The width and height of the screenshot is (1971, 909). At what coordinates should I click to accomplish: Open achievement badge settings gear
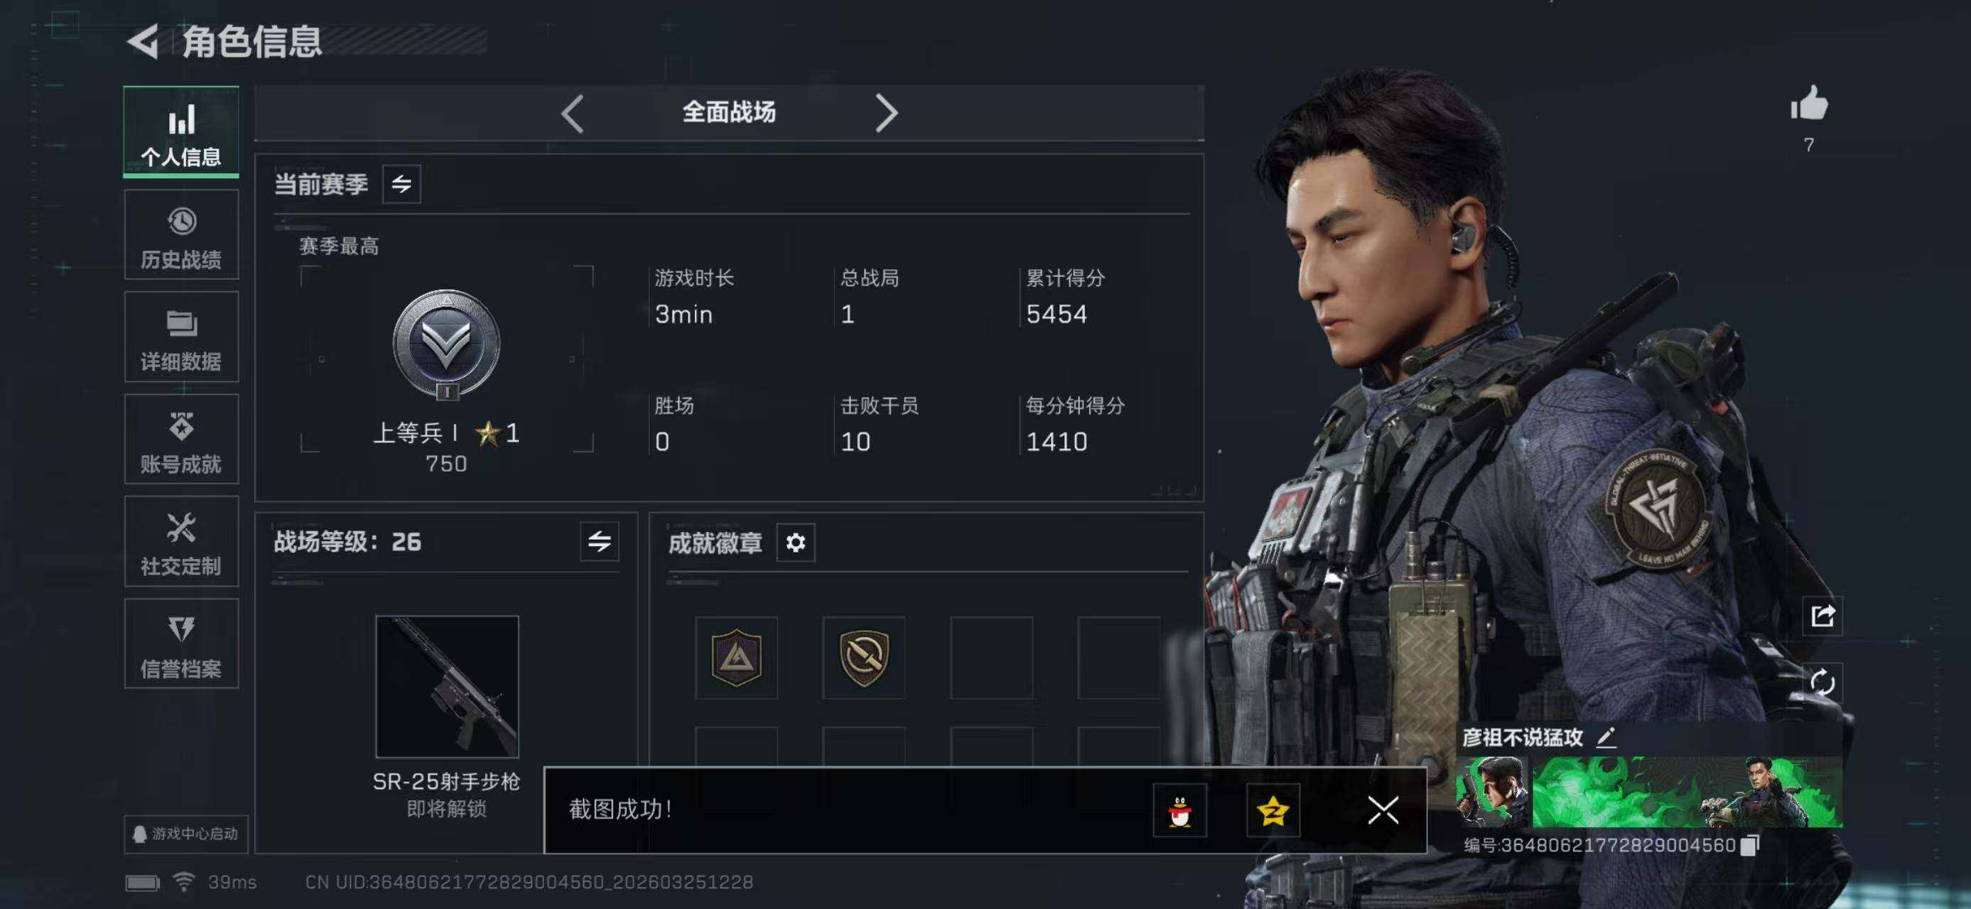[x=796, y=543]
